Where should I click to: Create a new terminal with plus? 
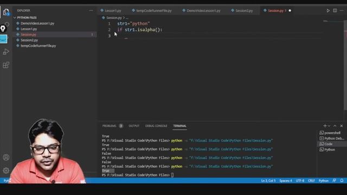(x=325, y=126)
